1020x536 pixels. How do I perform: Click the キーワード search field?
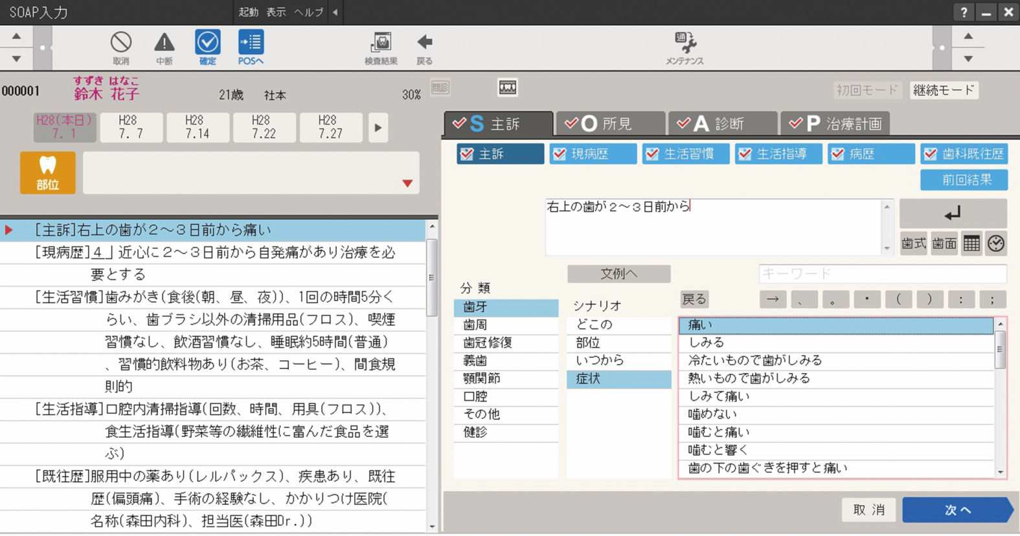[x=882, y=273]
